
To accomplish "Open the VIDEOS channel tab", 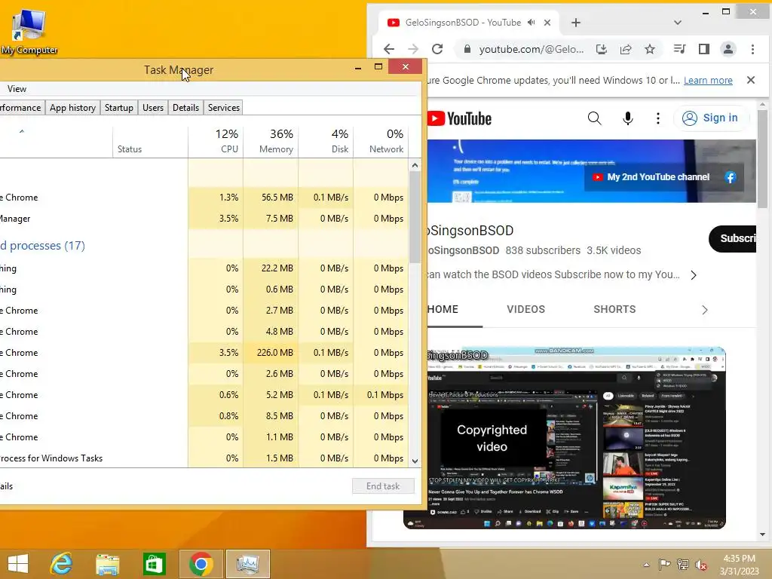I will coord(525,309).
